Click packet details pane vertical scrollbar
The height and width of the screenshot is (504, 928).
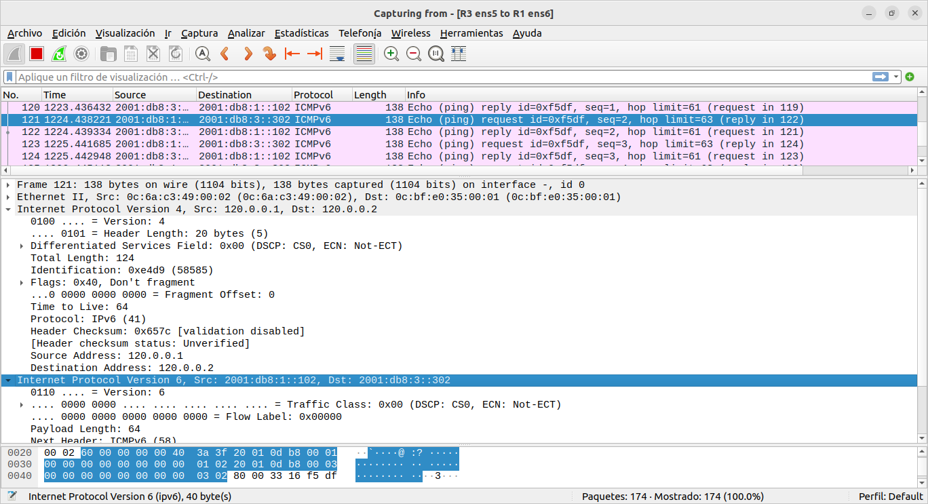[921, 311]
